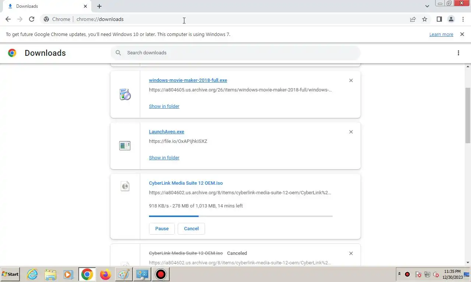
Task: Show windows-movie-maker in folder
Action: (x=164, y=106)
